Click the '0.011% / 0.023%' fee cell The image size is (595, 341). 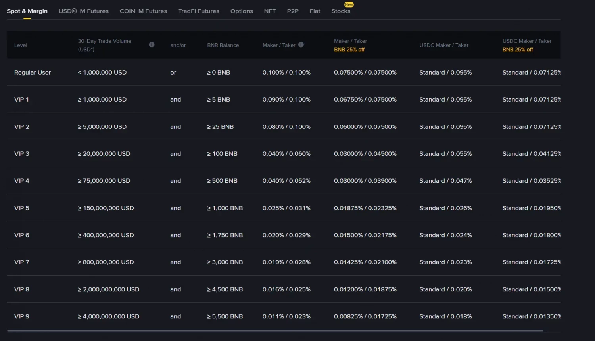click(286, 316)
